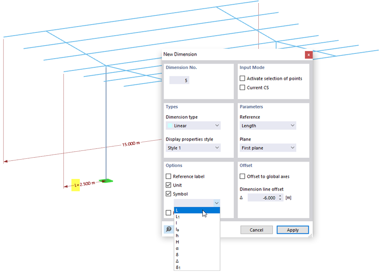Image resolution: width=379 pixels, height=272 pixels.
Task: Disable the Unit checkbox
Action: tap(168, 185)
